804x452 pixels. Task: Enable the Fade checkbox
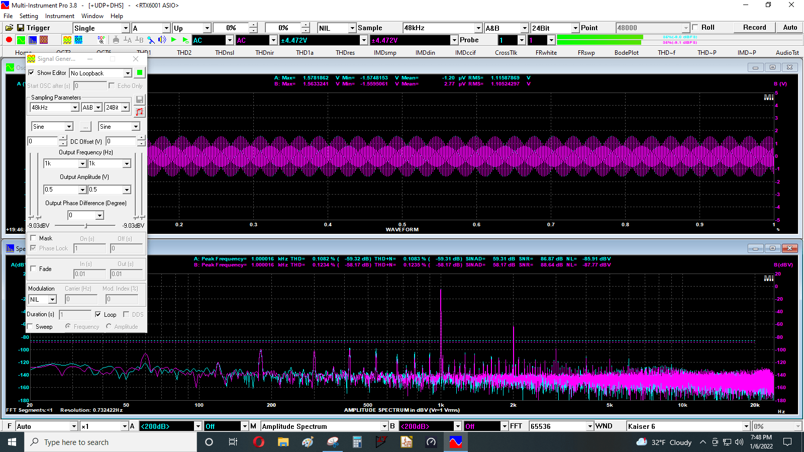pos(34,268)
